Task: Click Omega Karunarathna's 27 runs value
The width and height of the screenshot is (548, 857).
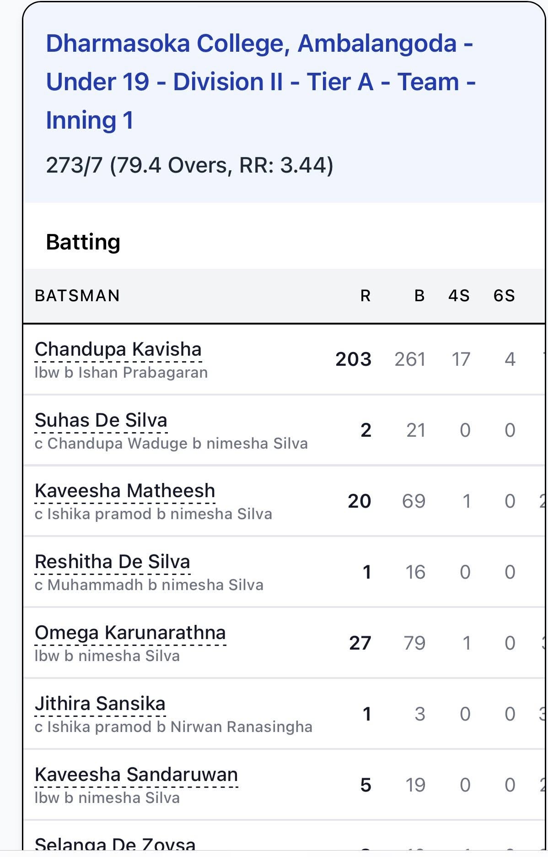Action: pyautogui.click(x=360, y=643)
